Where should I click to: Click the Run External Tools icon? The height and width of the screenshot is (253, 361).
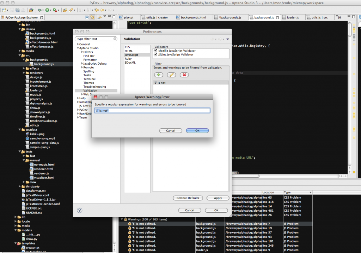click(x=55, y=10)
